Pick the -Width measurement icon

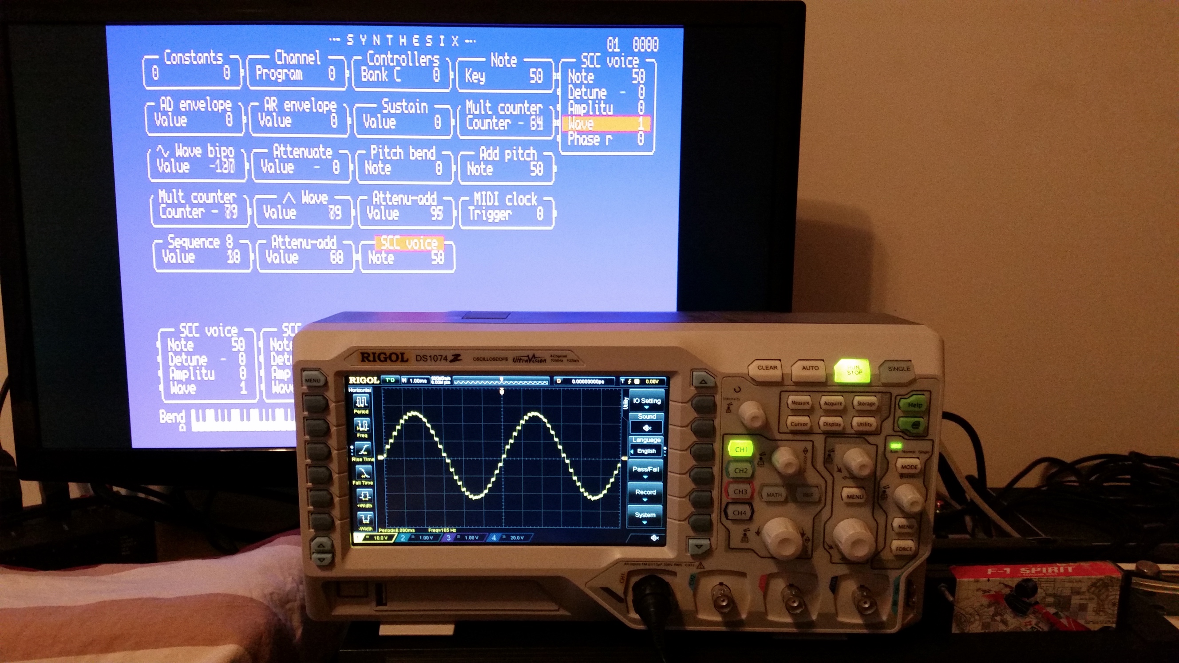pyautogui.click(x=365, y=519)
